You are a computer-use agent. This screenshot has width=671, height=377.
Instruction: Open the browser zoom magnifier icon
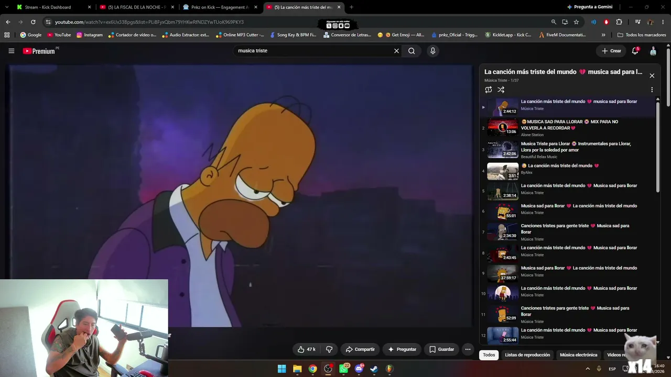point(554,22)
